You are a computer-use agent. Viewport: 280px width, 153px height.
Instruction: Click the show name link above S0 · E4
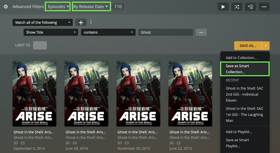[x=86, y=137]
